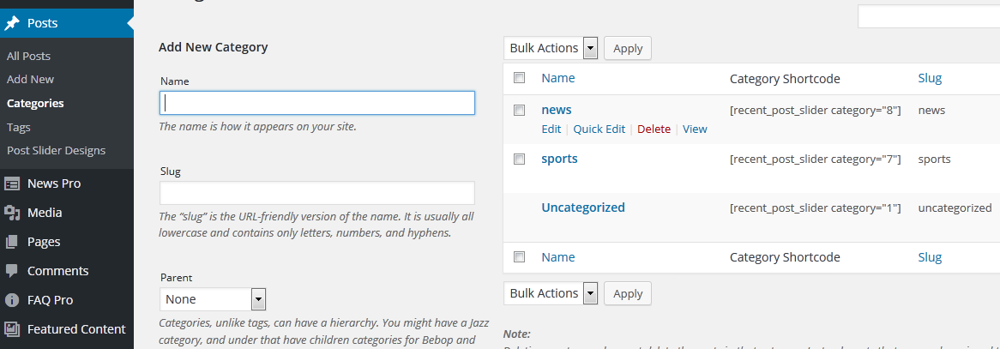Open Post Slider Designs submenu
Image resolution: width=1000 pixels, height=349 pixels.
click(56, 151)
